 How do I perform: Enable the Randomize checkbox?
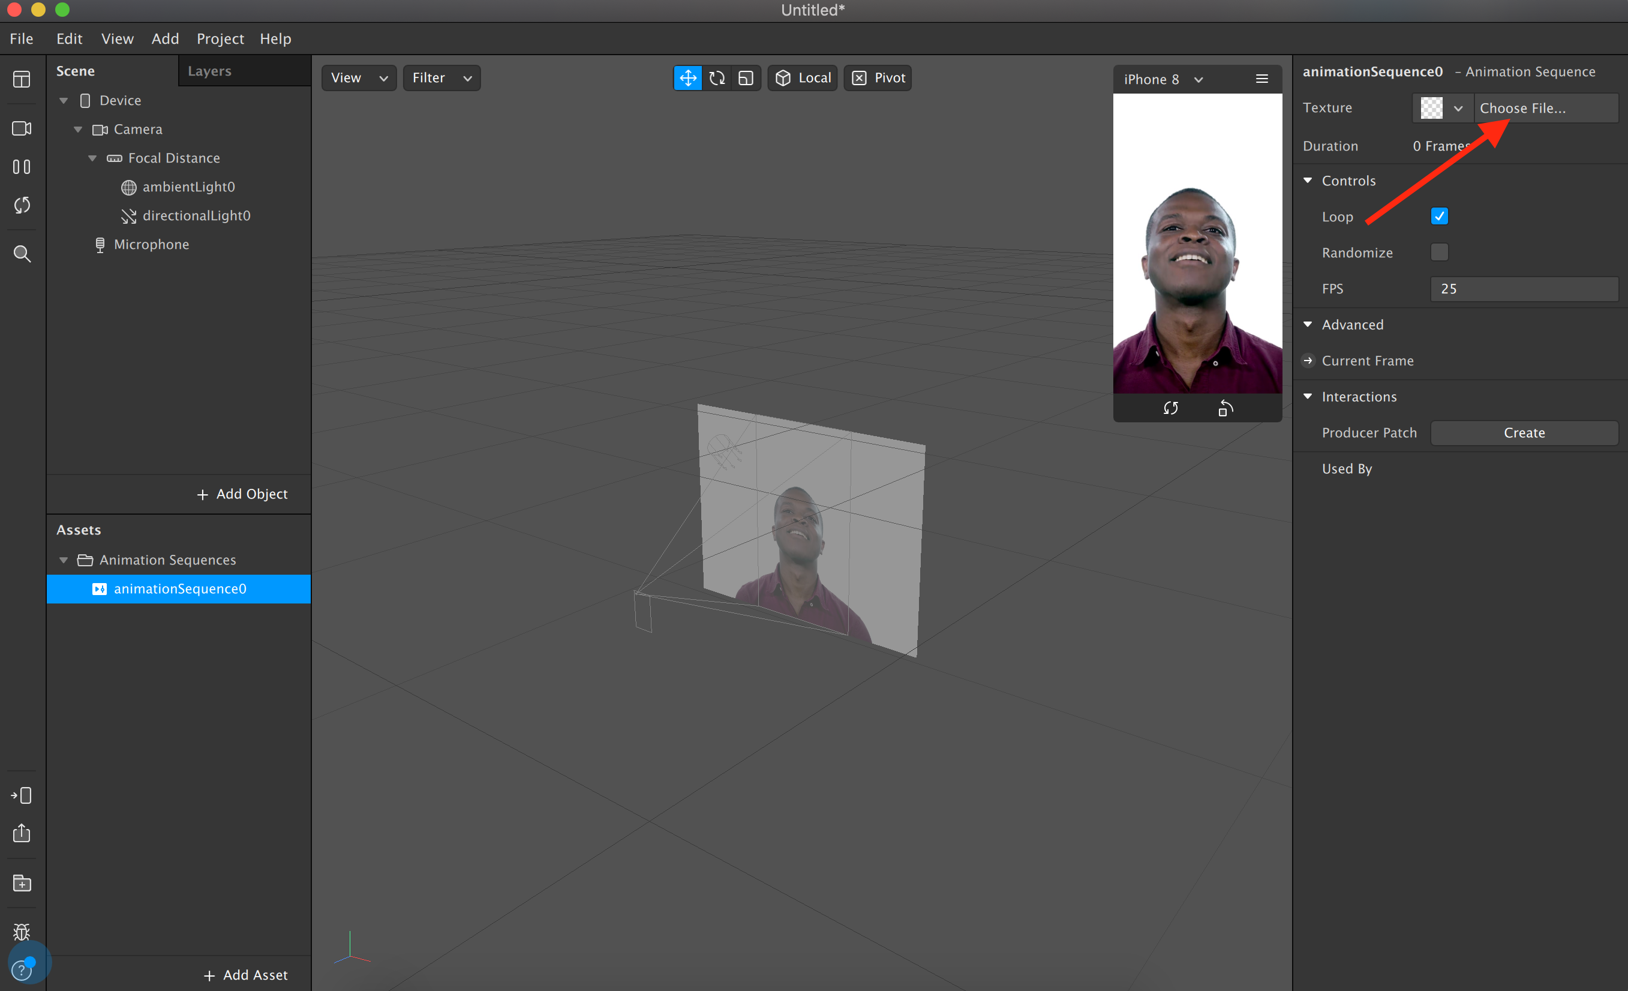pos(1438,253)
